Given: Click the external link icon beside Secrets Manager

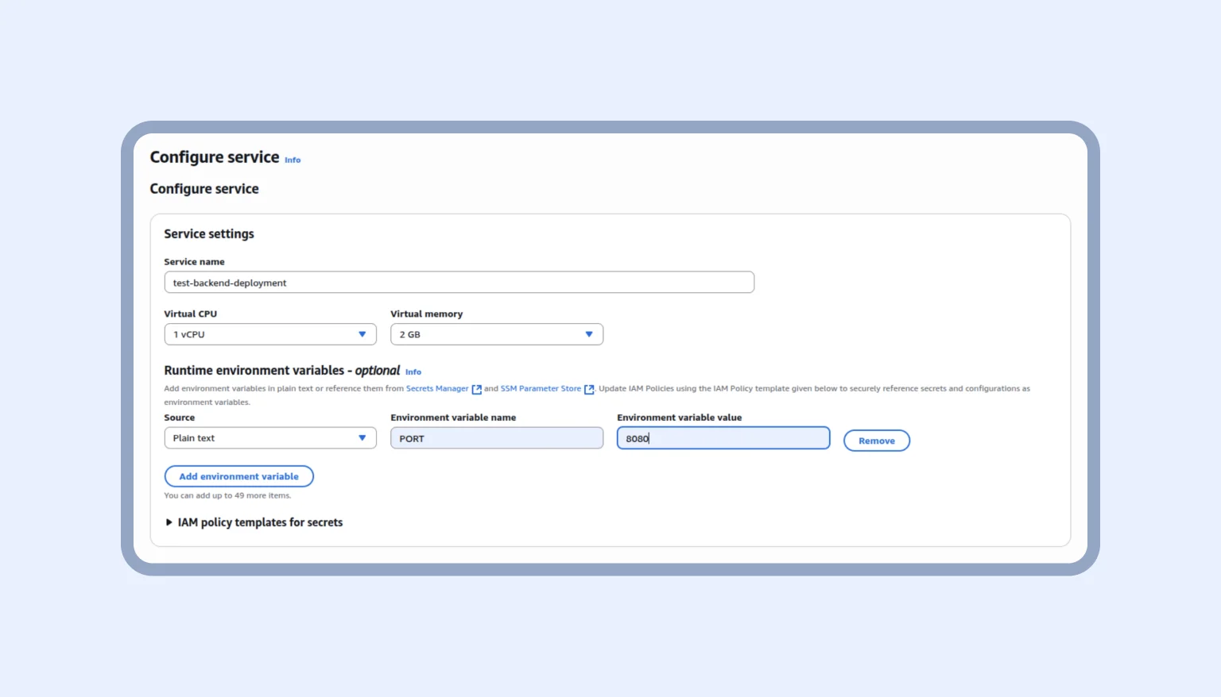Looking at the screenshot, I should [476, 389].
